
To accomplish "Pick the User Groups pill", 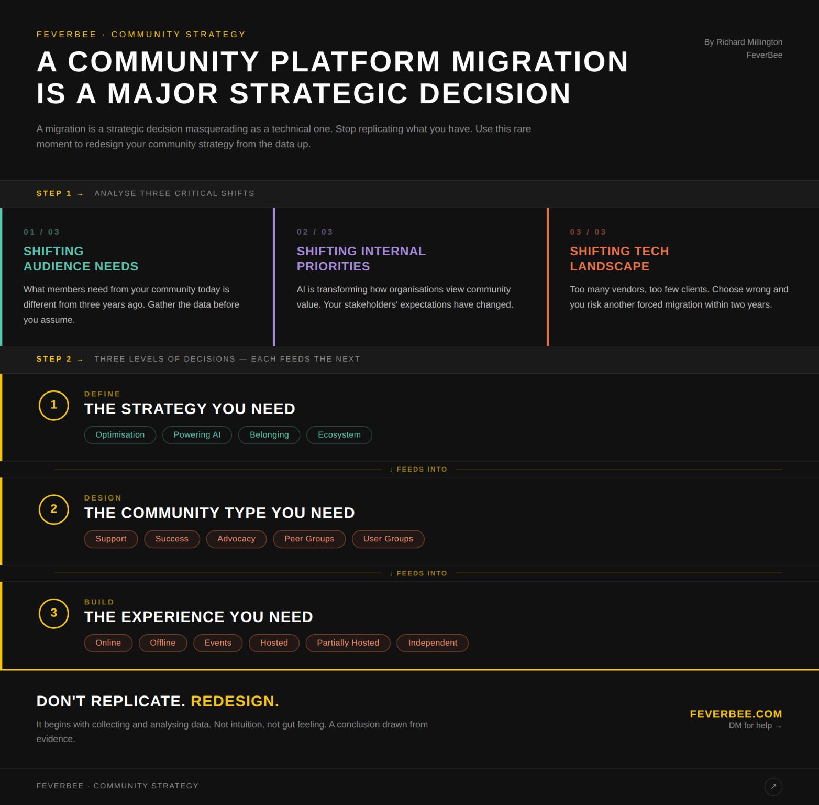I will pos(388,539).
